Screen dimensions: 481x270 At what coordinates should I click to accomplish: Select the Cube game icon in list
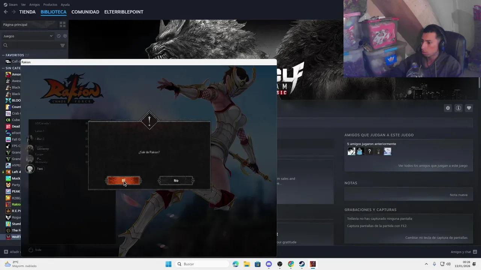(8, 120)
